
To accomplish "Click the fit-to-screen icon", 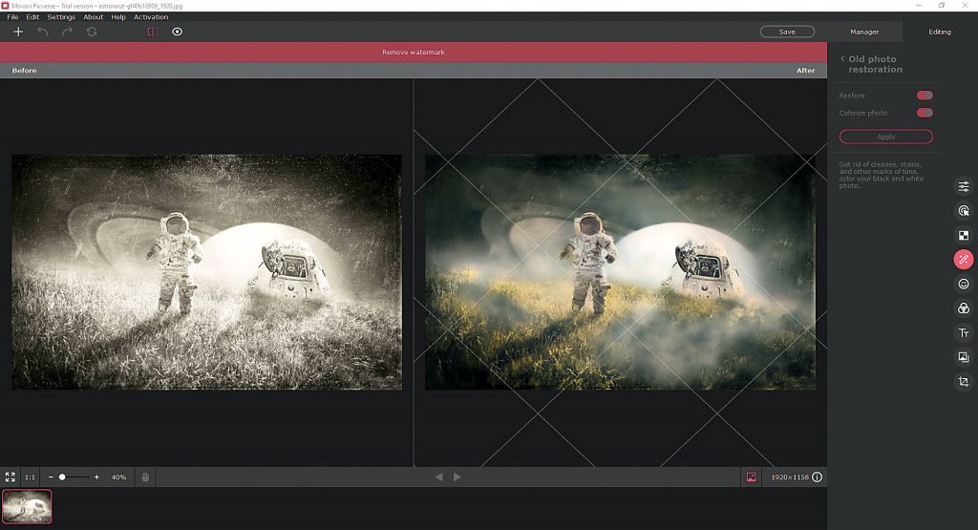I will 10,477.
